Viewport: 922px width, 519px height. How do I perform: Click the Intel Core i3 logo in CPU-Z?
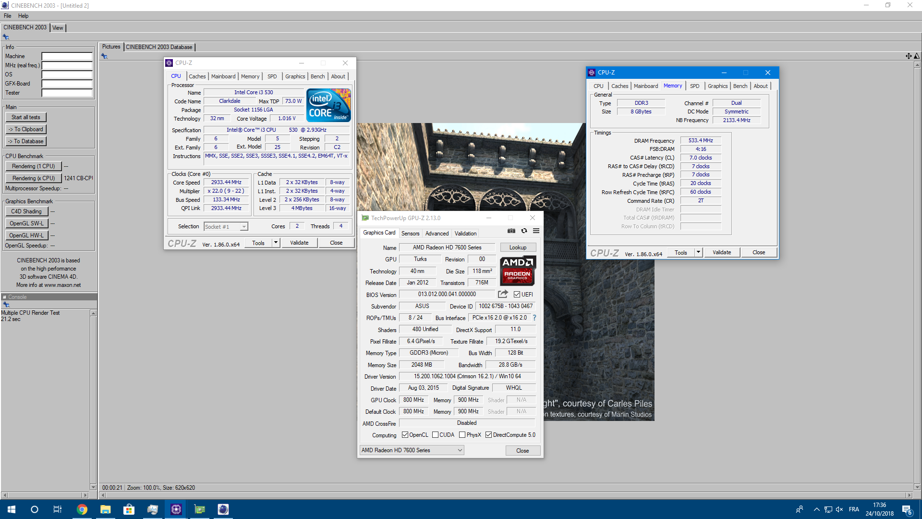(328, 105)
